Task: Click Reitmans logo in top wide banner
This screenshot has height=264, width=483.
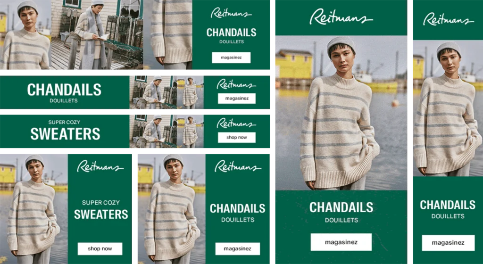Action: 231,13
